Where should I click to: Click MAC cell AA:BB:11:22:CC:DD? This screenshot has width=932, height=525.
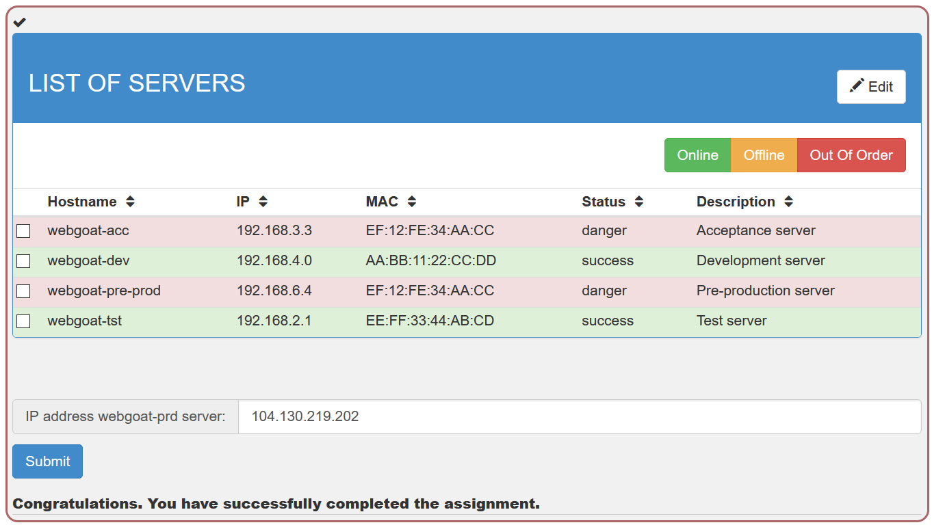[x=431, y=260]
